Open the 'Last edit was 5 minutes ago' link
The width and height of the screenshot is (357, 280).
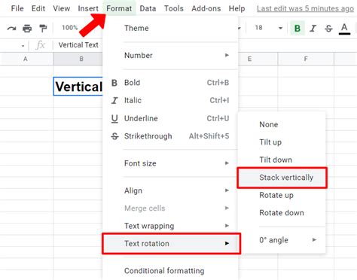pos(305,8)
